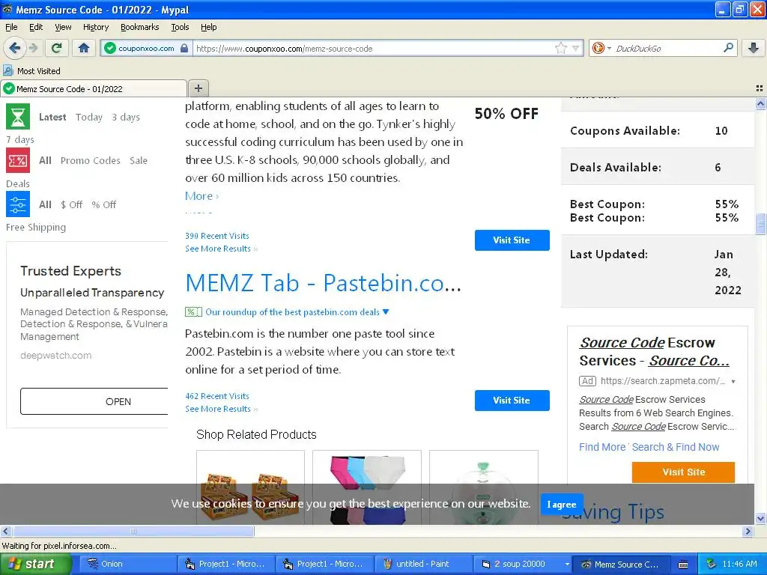Open the View menu
Image resolution: width=767 pixels, height=575 pixels.
[63, 27]
